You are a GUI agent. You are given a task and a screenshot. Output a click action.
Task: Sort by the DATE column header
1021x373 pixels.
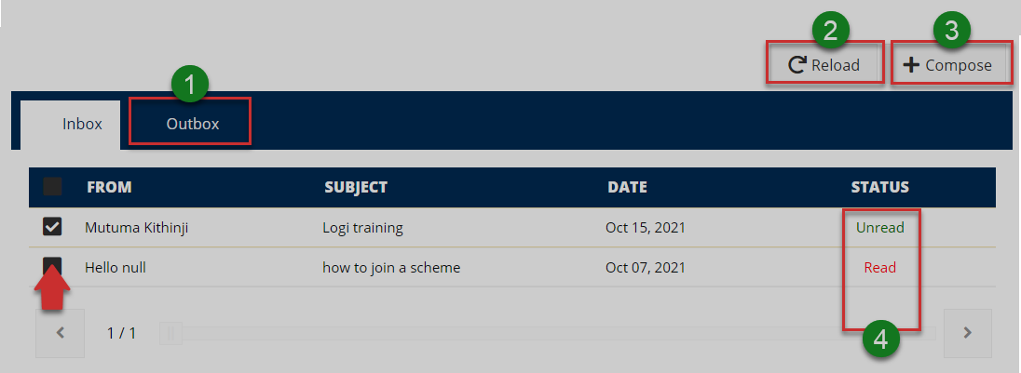(627, 187)
